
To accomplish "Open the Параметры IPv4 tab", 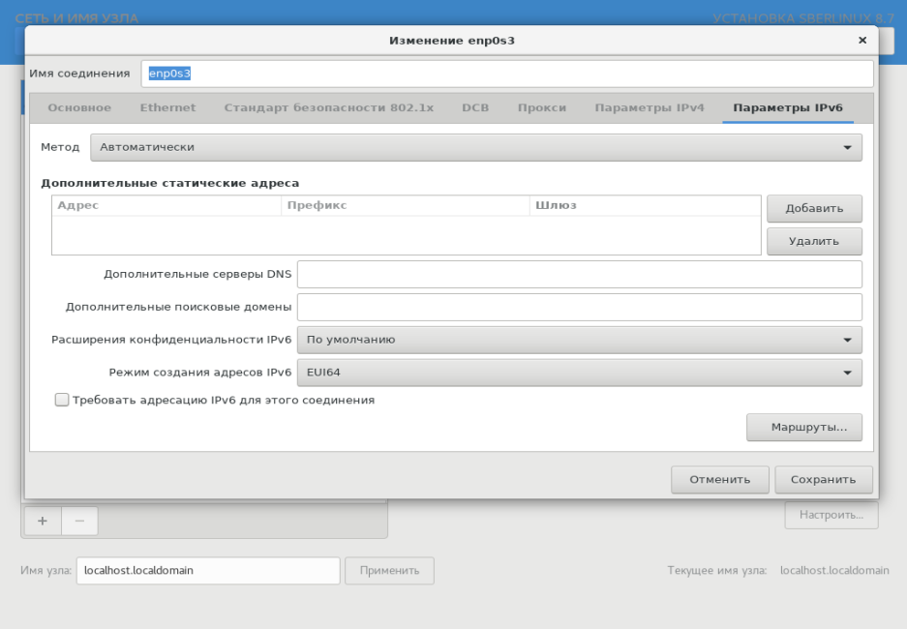I will [649, 107].
